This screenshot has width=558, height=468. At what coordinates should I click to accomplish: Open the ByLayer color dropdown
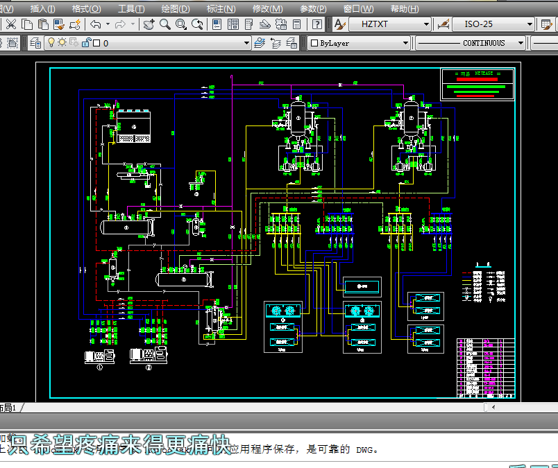pyautogui.click(x=405, y=43)
